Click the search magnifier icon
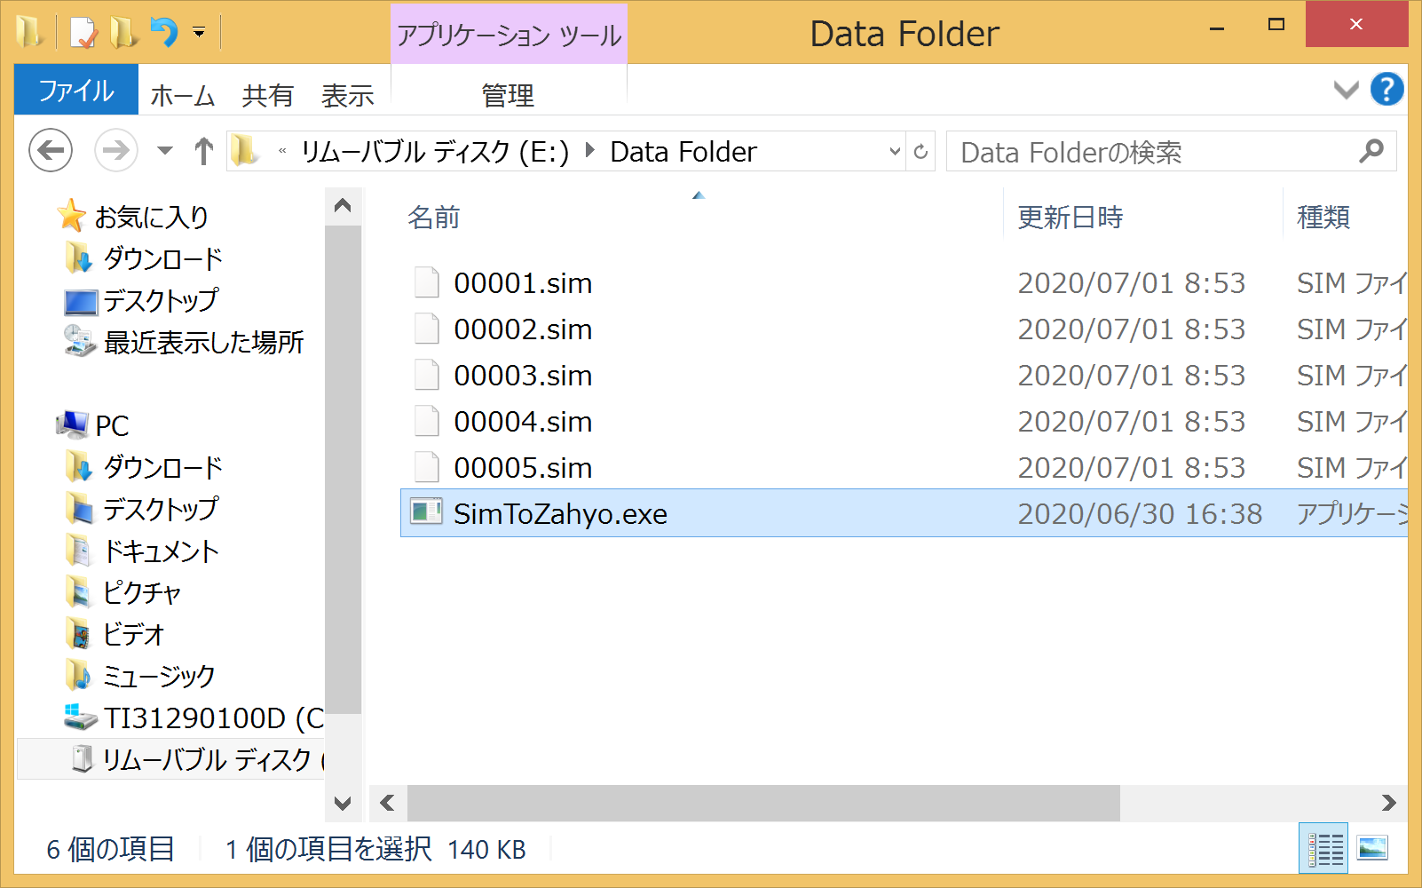This screenshot has height=888, width=1422. 1371,152
